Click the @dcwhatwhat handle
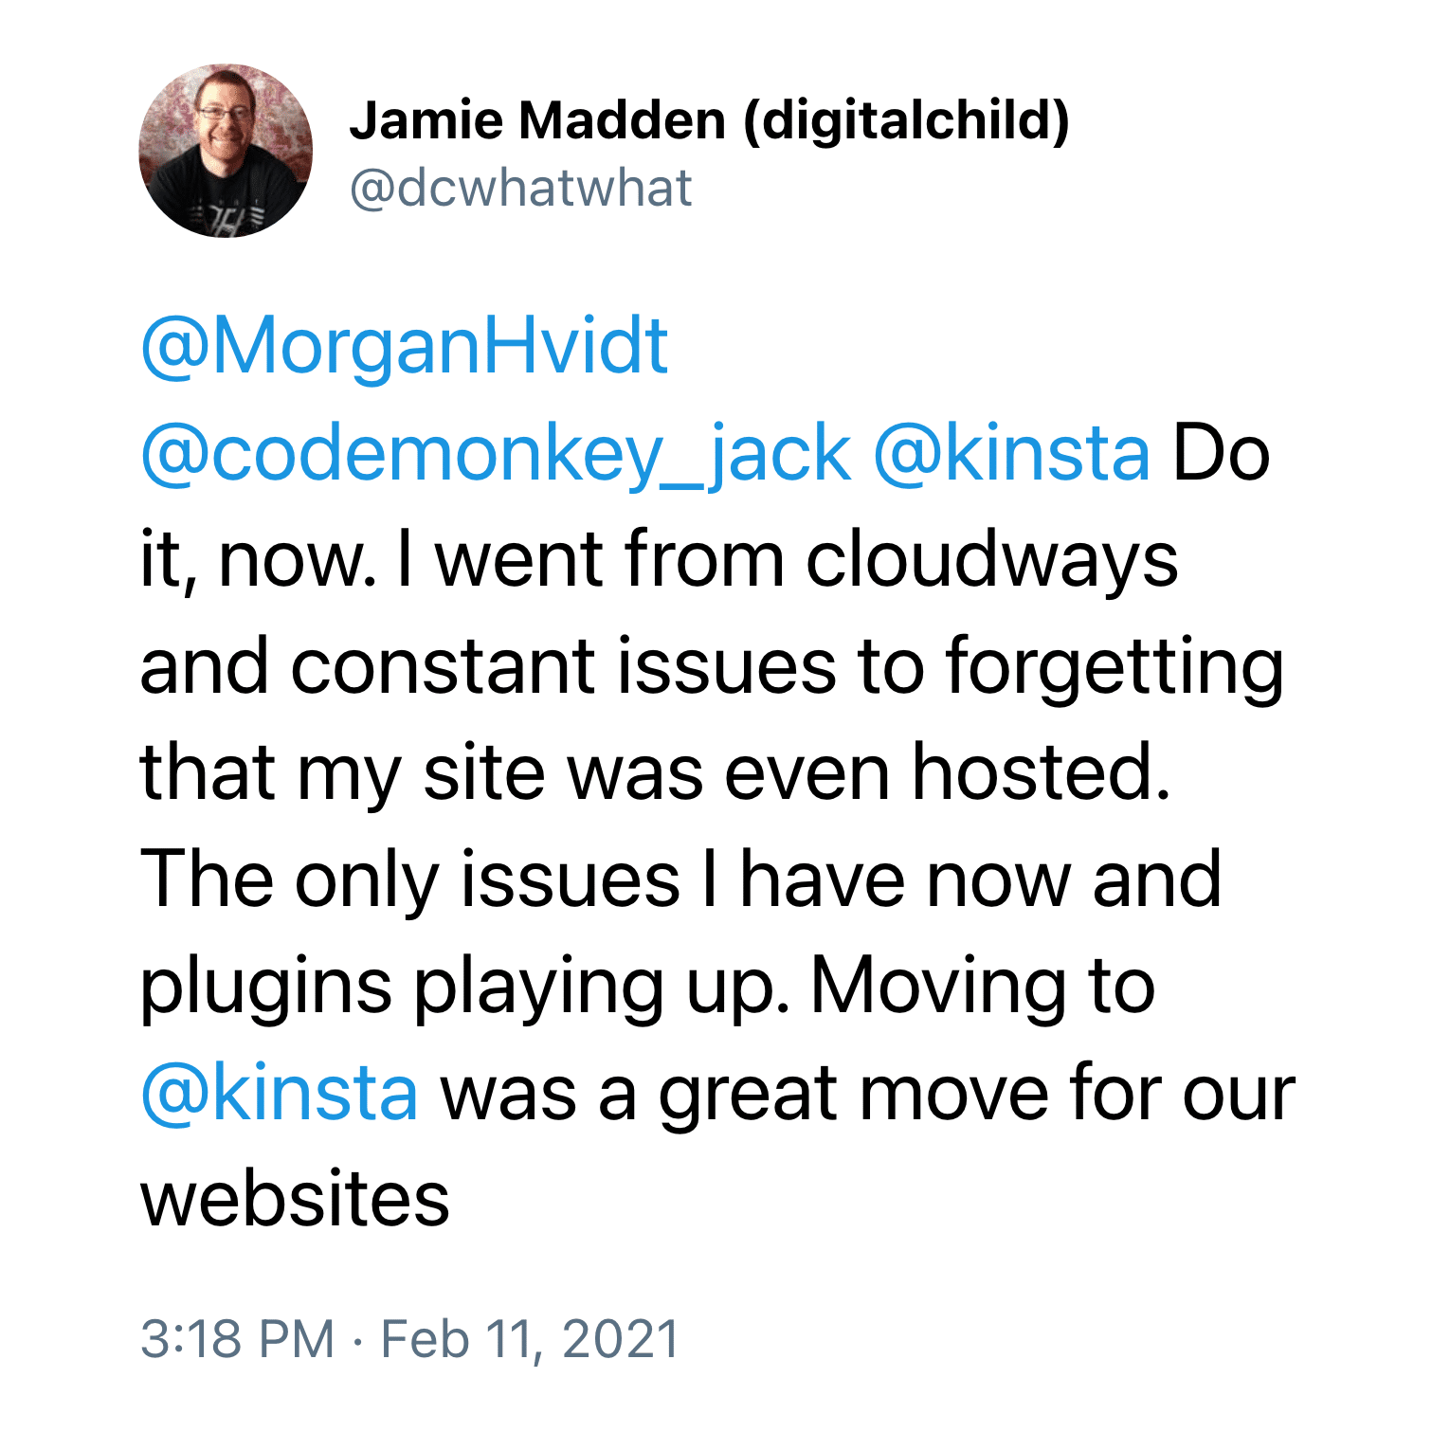 pos(520,188)
